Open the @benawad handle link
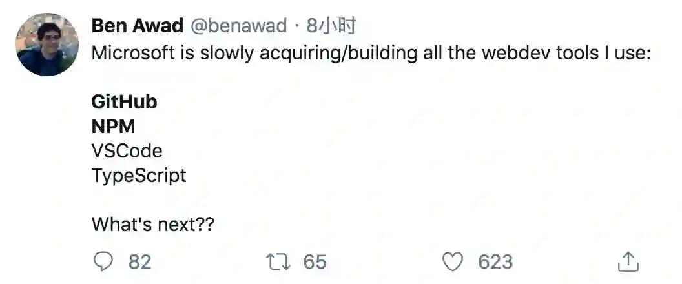Image resolution: width=682 pixels, height=284 pixels. pos(238,26)
